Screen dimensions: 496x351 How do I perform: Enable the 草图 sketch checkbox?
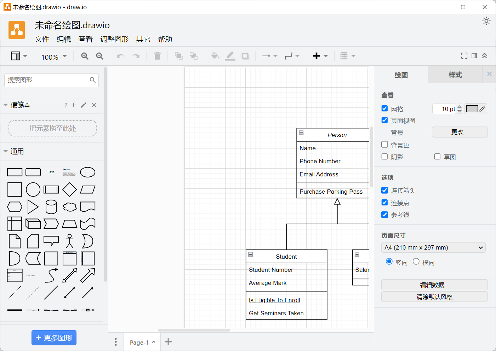click(437, 156)
